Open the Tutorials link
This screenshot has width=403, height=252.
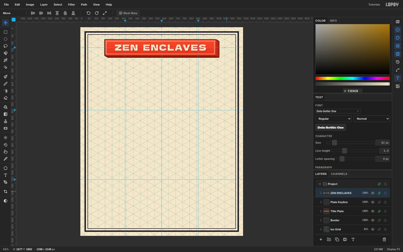coord(374,5)
